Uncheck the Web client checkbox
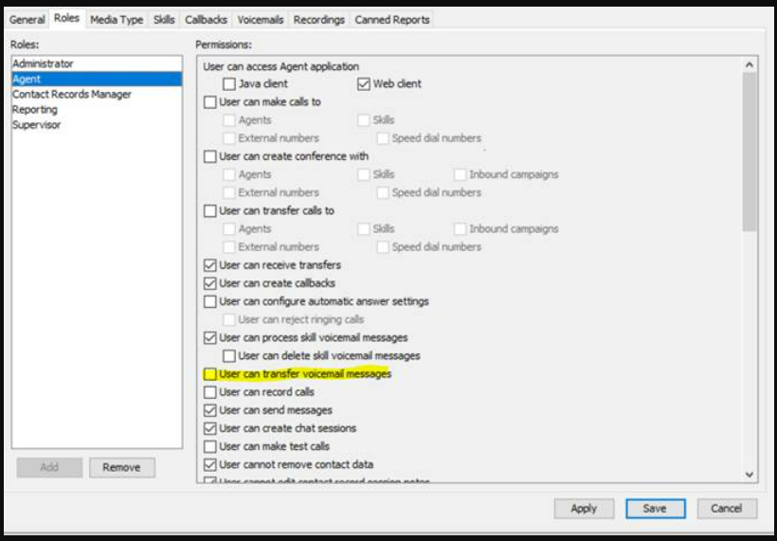The image size is (777, 541). [364, 83]
